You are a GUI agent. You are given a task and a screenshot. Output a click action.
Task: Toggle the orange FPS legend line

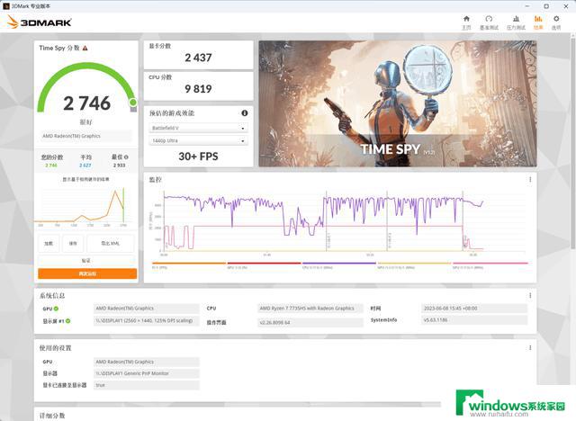click(x=189, y=265)
